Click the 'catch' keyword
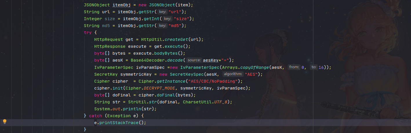 [95, 115]
